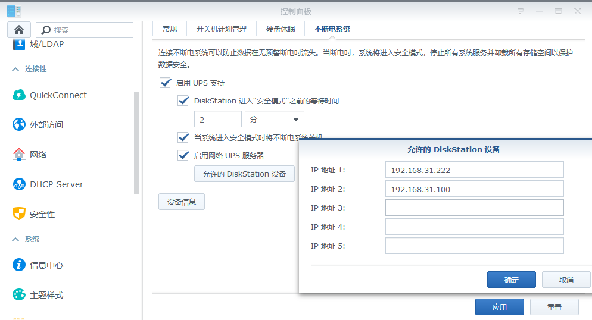
Task: Click the sidebar vertical scrollbar
Action: pos(136,143)
